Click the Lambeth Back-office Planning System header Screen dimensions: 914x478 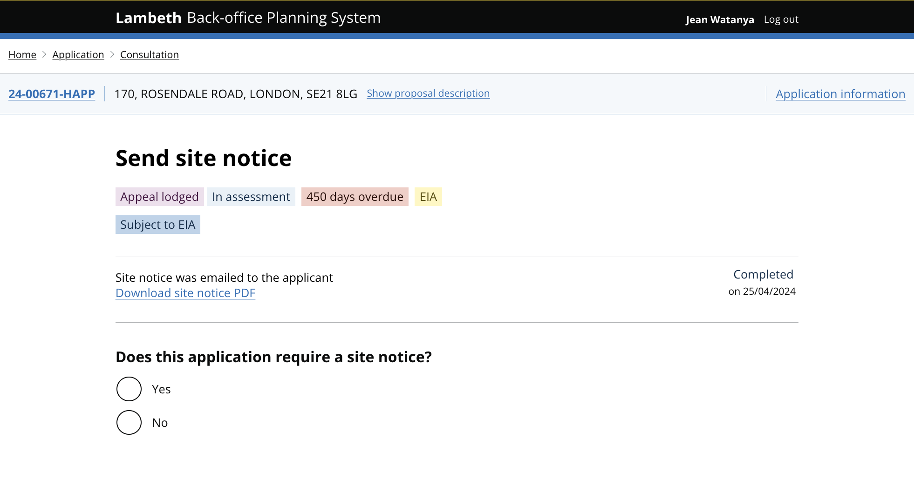coord(248,18)
